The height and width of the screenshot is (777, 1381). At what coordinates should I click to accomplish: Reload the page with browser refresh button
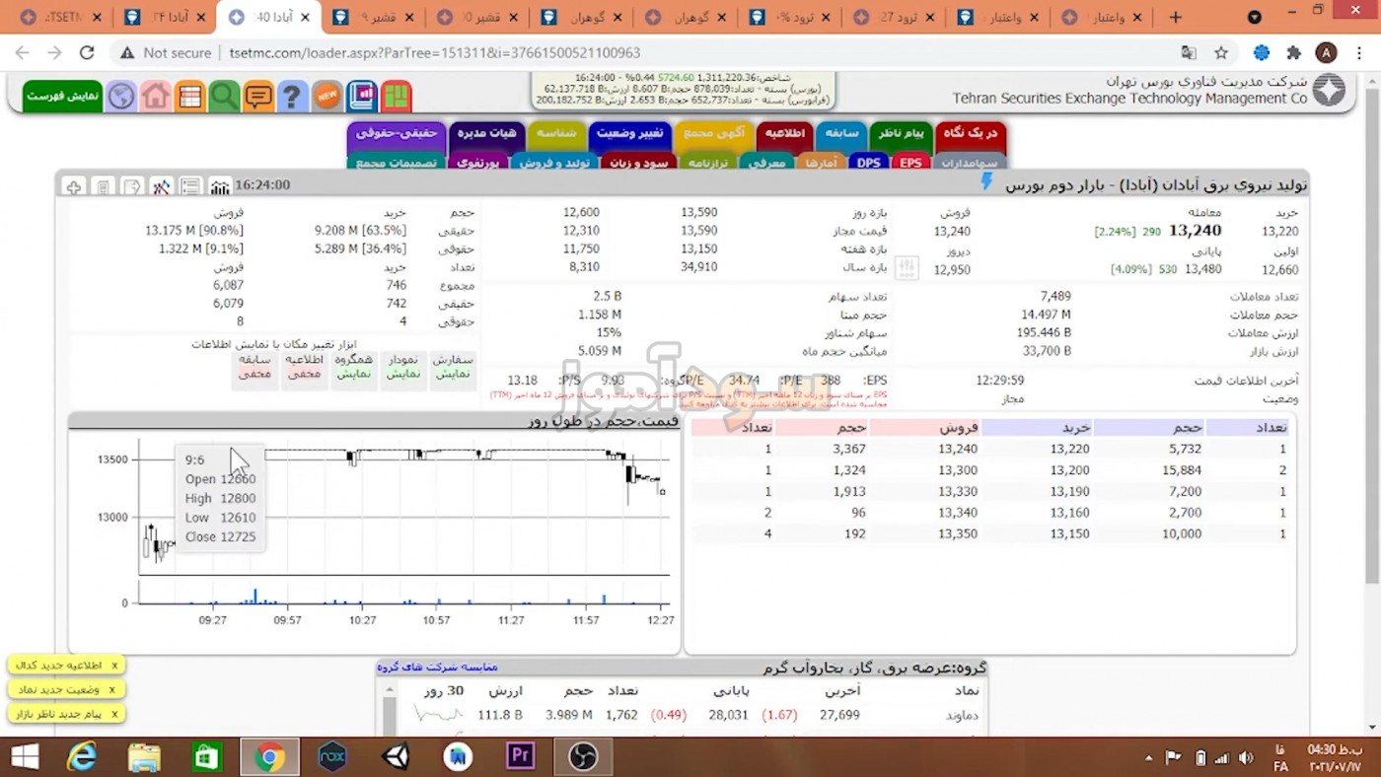(87, 53)
